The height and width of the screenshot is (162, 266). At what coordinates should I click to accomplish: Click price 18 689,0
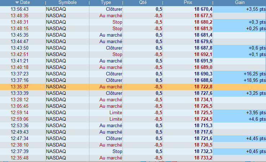[x=203, y=67]
